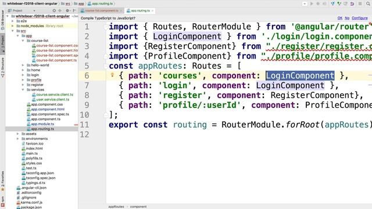Click the VCS Commit green icon
Screen dimensions: 372x209
coord(339,3)
